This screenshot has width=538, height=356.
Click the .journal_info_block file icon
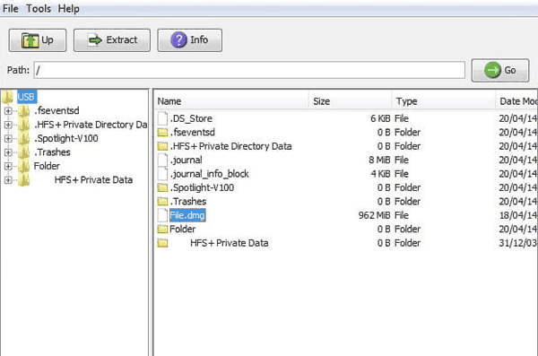[162, 174]
